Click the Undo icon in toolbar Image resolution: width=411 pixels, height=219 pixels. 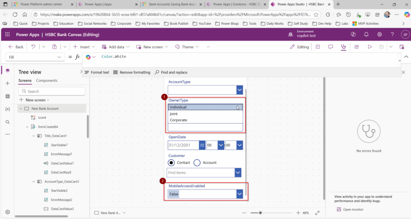point(33,47)
